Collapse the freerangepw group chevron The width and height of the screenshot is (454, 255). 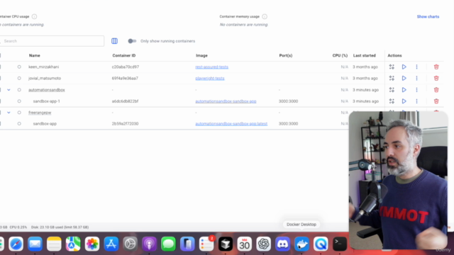9,113
